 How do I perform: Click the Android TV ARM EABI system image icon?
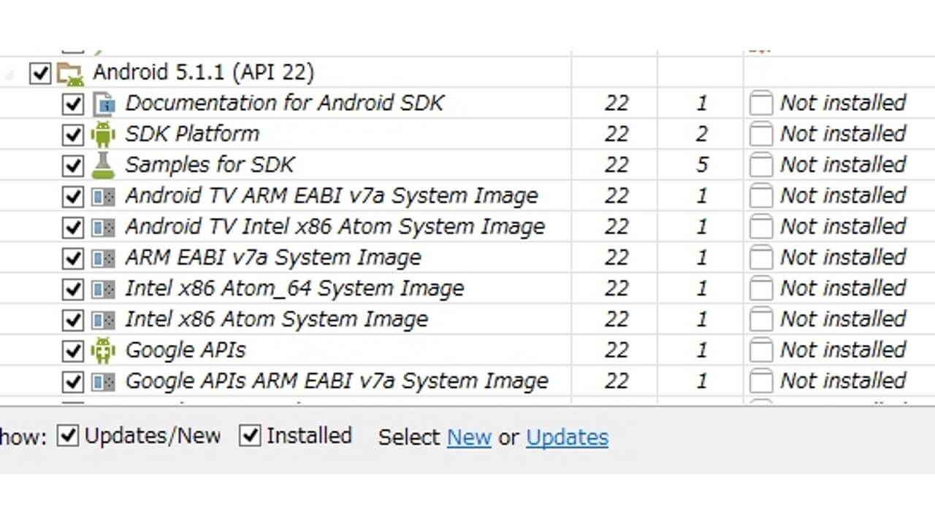tap(104, 195)
